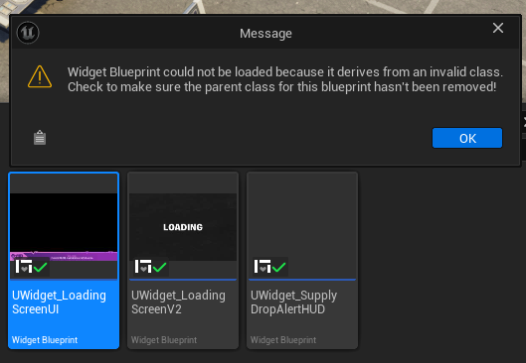This screenshot has width=526, height=363.
Task: Confirm the message with the OK button
Action: (467, 138)
